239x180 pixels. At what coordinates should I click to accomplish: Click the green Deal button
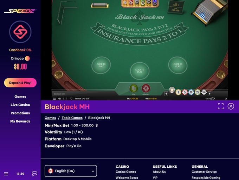(134, 88)
